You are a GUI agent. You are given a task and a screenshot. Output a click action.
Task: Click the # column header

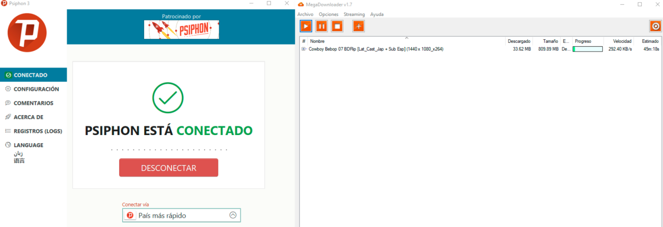(x=304, y=41)
